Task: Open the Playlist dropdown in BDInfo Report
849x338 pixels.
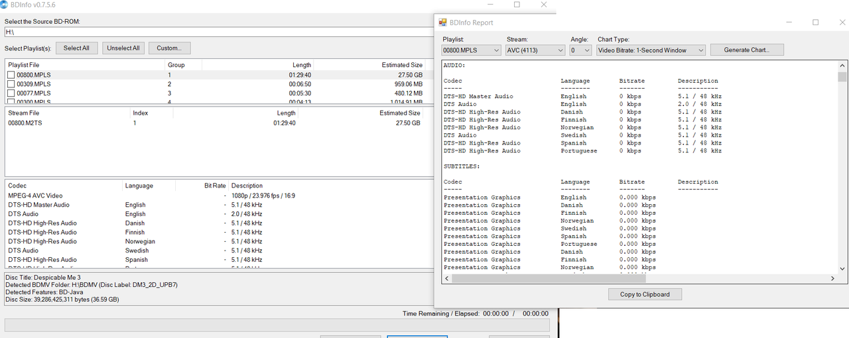Action: [472, 50]
